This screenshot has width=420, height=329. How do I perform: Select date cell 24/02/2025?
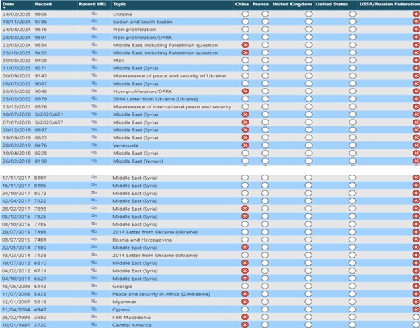click(x=17, y=14)
